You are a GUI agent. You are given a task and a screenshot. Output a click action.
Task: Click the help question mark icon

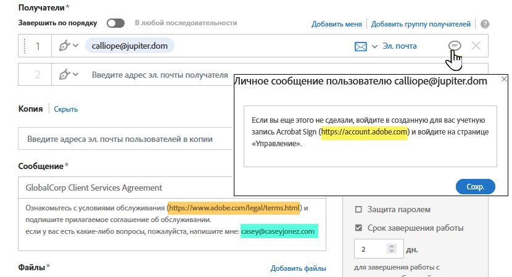pos(485,24)
